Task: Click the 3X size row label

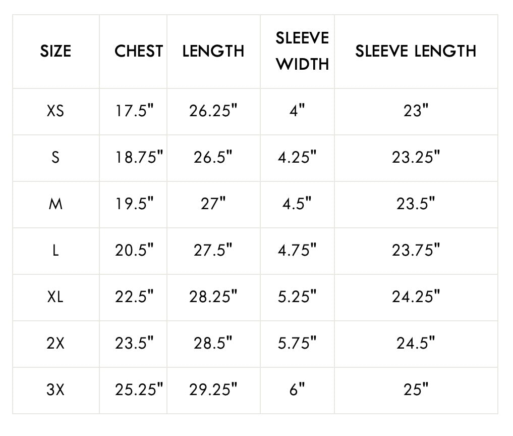Action: 55,390
